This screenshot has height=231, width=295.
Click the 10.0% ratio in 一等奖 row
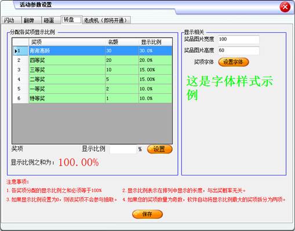click(x=155, y=89)
